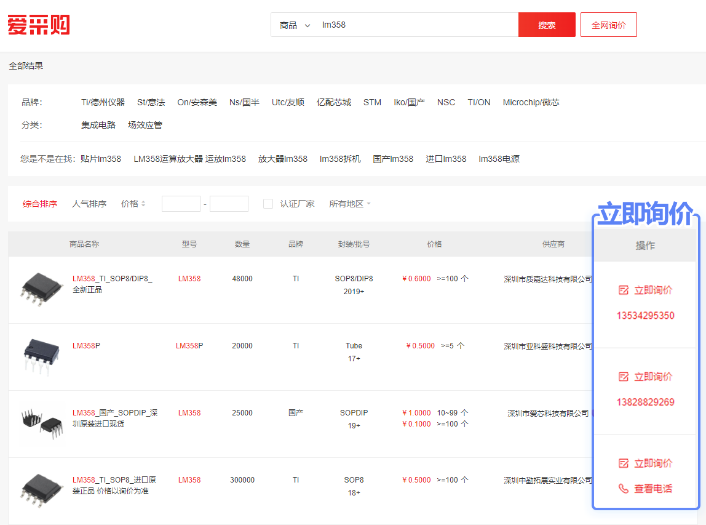
Task: Filter by brand On/安森美
Action: tap(197, 102)
